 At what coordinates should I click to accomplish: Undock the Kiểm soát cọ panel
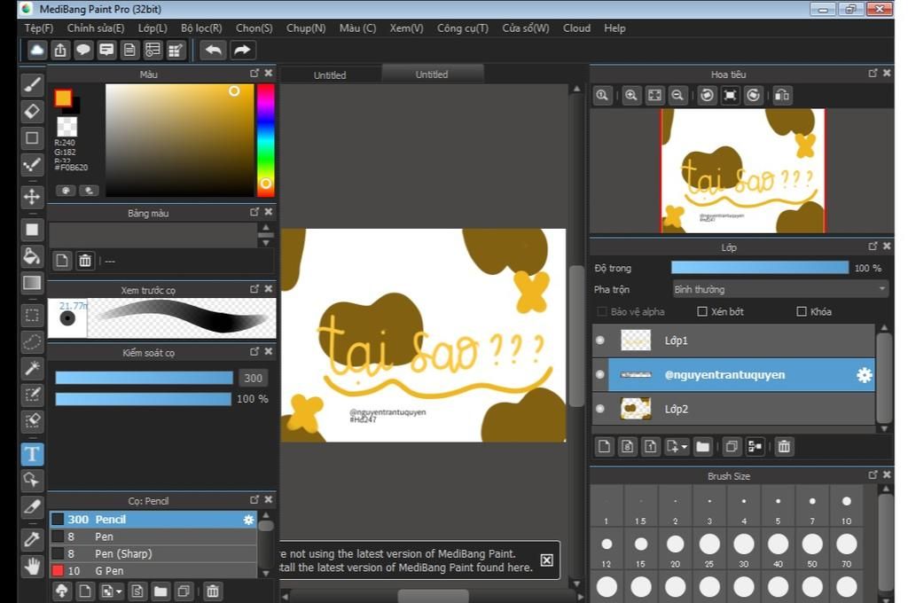(x=254, y=352)
